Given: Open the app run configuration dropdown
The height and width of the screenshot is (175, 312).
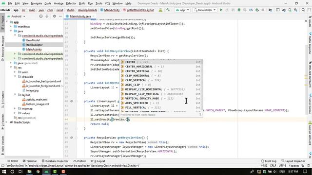Looking at the screenshot, I should 182,10.
